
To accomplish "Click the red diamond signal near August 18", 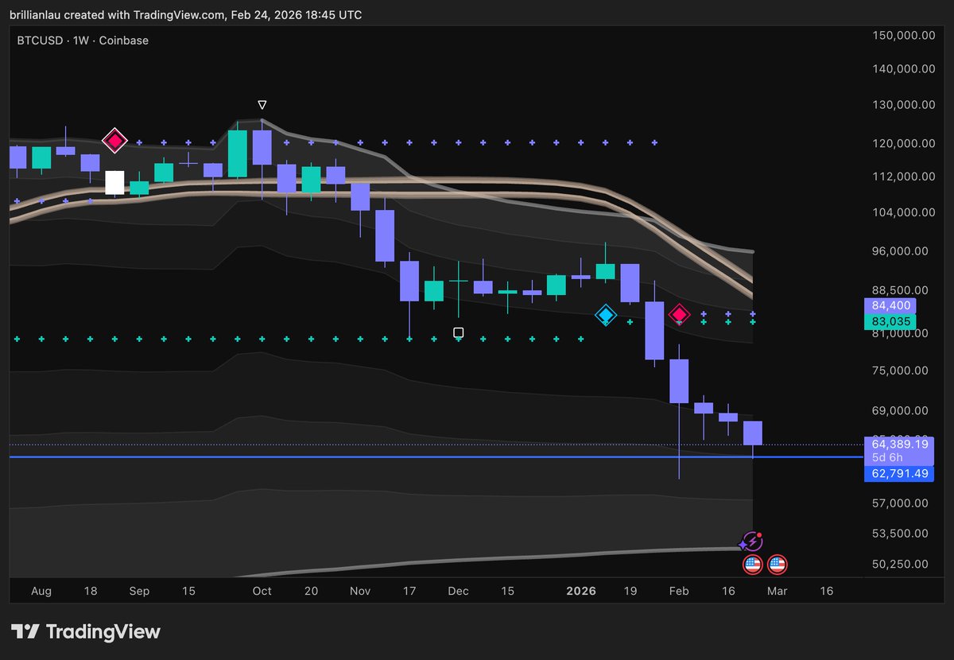I will click(x=114, y=142).
